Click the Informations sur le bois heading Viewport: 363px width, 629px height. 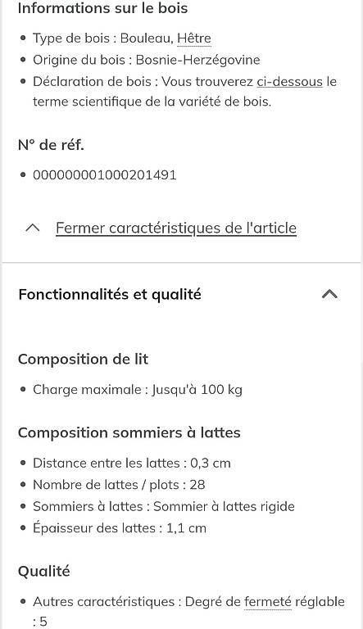click(x=102, y=8)
